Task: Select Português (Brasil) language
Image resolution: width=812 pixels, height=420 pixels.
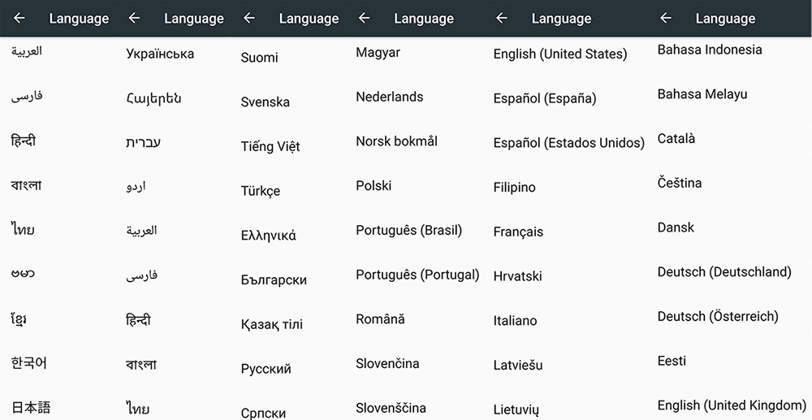Action: (x=408, y=230)
